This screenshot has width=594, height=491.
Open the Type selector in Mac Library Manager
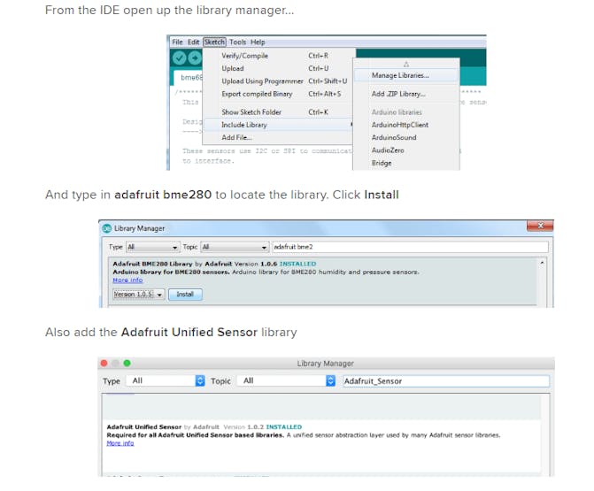(x=166, y=380)
